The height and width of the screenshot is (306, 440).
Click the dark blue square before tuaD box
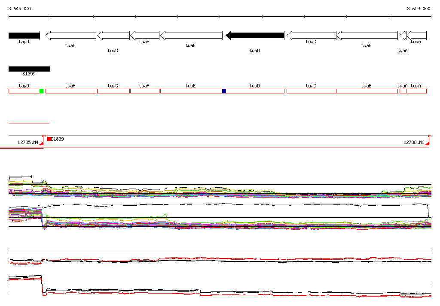[224, 91]
